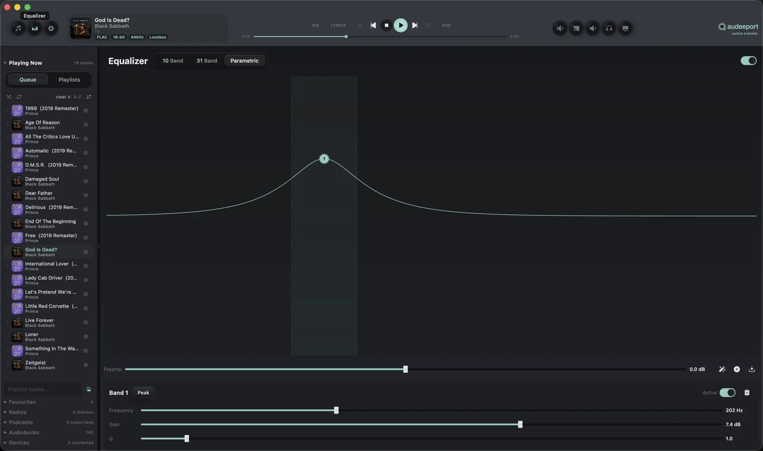Screen dimensions: 763x451
Task: Delete Band 1 with trash icon
Action: pos(747,393)
